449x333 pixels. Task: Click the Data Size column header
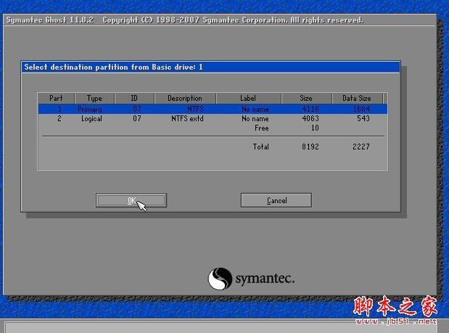coord(357,98)
